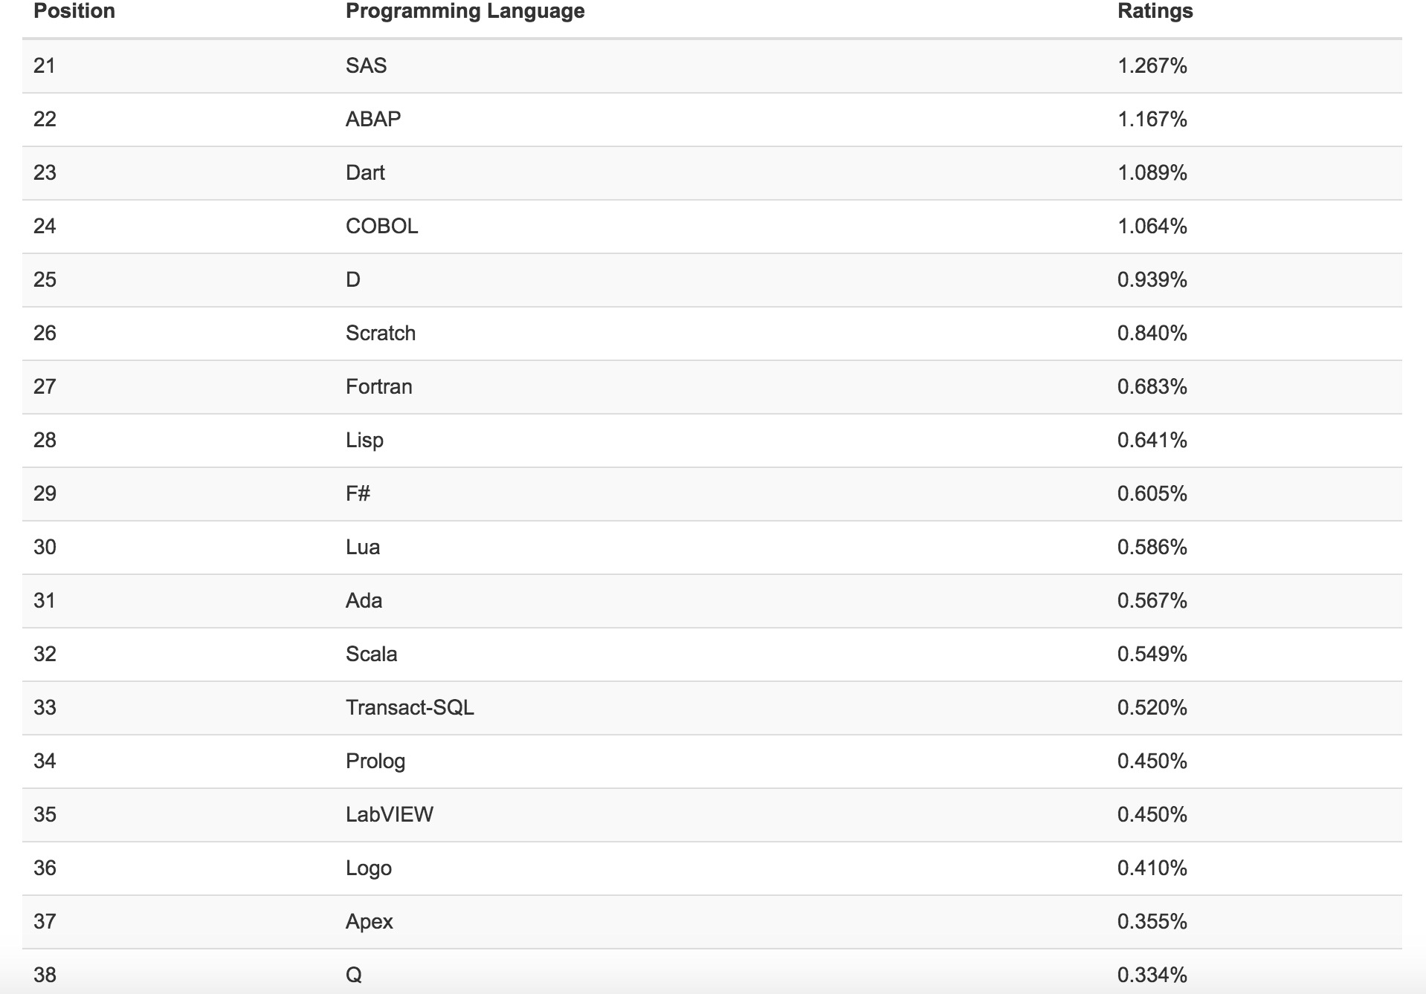Click the Programming Language column header

pyautogui.click(x=465, y=11)
